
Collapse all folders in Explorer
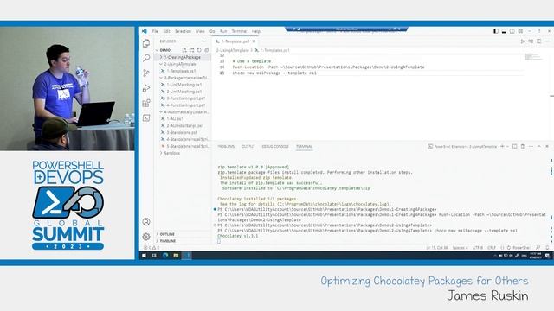[x=207, y=50]
